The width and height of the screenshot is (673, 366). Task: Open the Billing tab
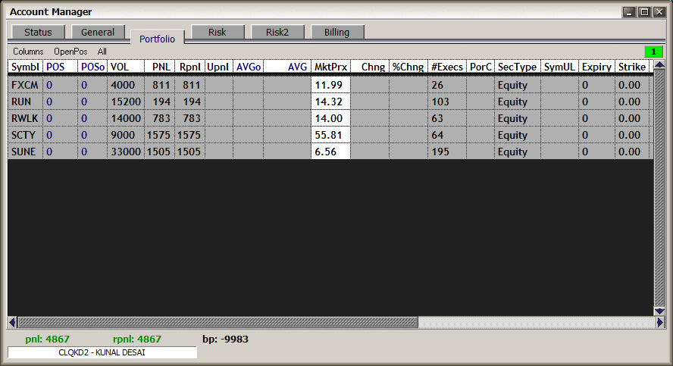point(337,32)
